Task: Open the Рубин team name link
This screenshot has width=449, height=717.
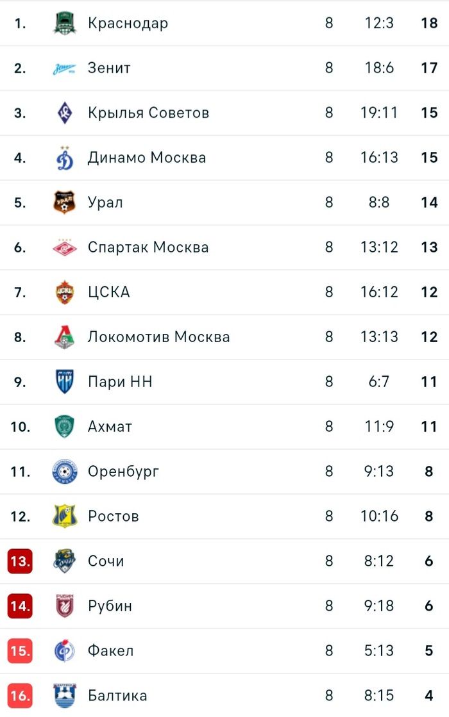Action: tap(110, 606)
